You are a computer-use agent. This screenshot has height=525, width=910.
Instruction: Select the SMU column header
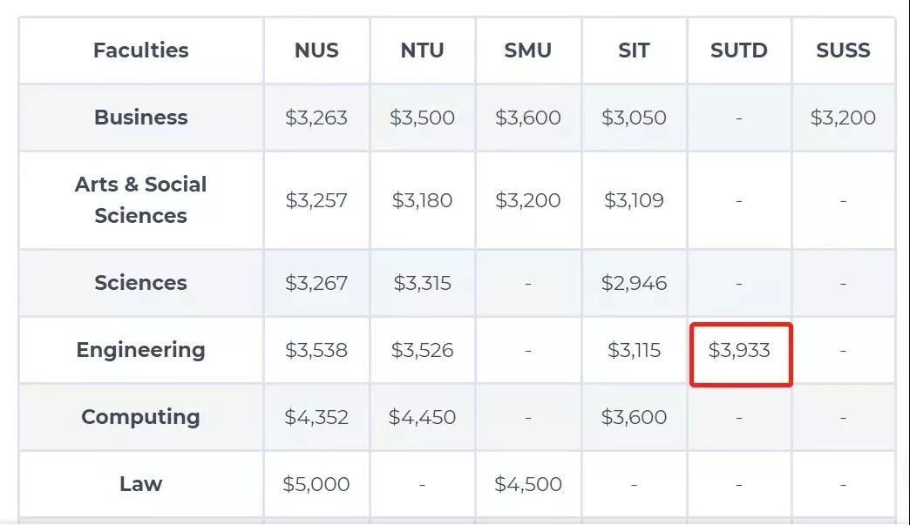[x=527, y=50]
